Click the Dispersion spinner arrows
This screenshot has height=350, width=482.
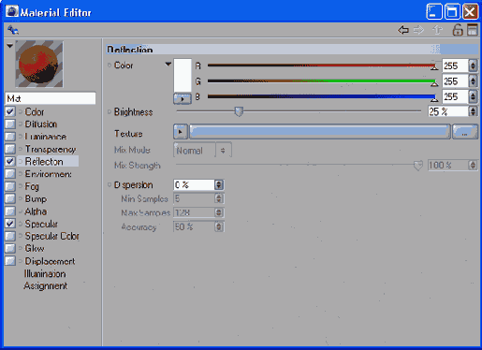click(219, 185)
